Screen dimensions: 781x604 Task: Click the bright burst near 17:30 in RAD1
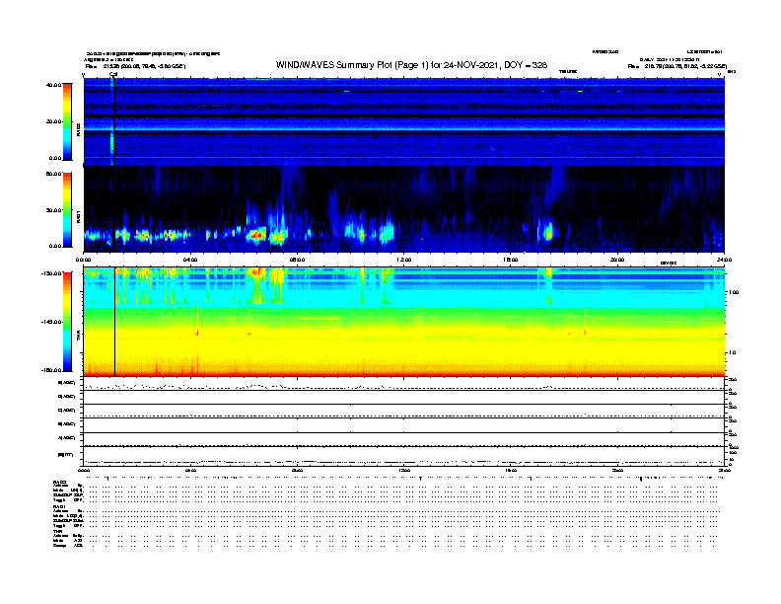[549, 231]
